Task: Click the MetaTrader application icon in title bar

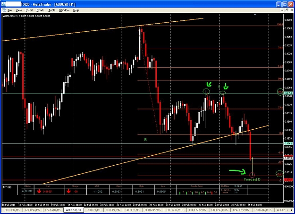Action: 4,4
